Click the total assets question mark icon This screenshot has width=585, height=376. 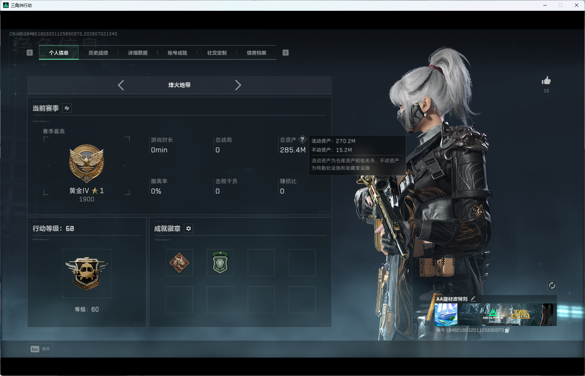[x=303, y=139]
